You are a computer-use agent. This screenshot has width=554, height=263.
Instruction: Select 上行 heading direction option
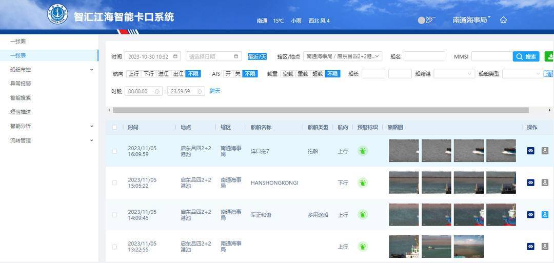click(133, 74)
